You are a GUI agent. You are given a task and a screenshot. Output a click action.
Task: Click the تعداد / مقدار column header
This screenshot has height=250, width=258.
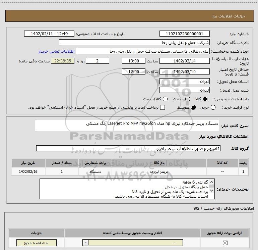tap(62, 163)
